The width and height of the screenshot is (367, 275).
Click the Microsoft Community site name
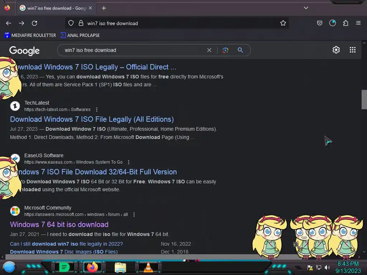click(x=48, y=208)
